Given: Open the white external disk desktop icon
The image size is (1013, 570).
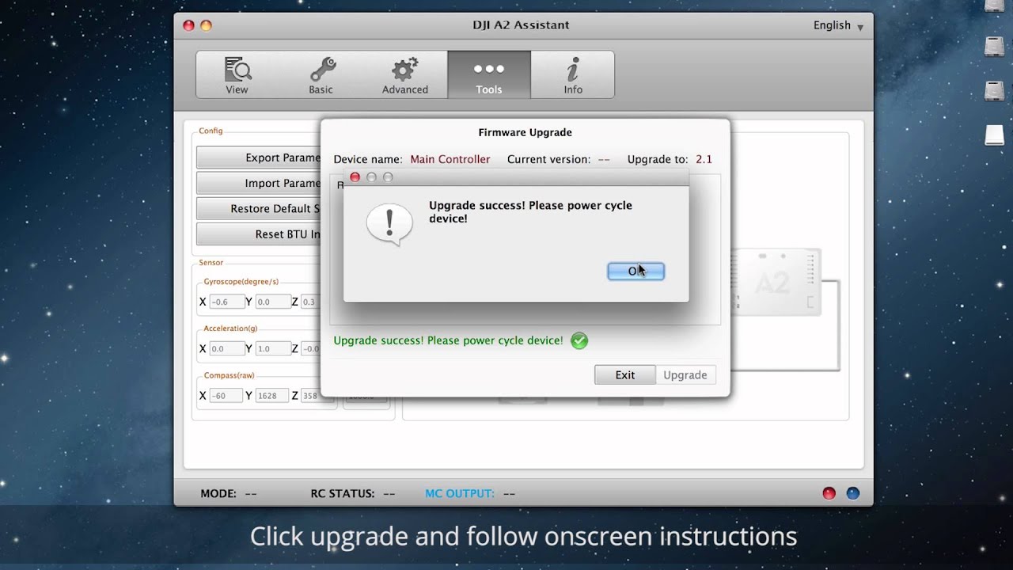Looking at the screenshot, I should [994, 135].
